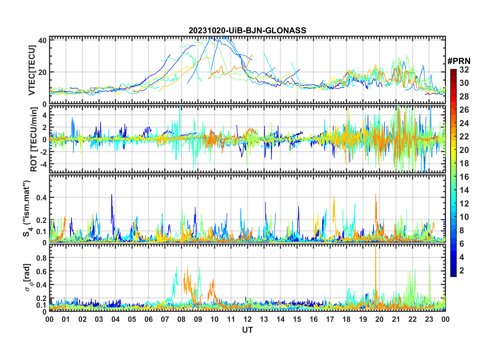Select the VTEC[TECU] y-axis label
This screenshot has height=346, width=495.
click(x=32, y=70)
